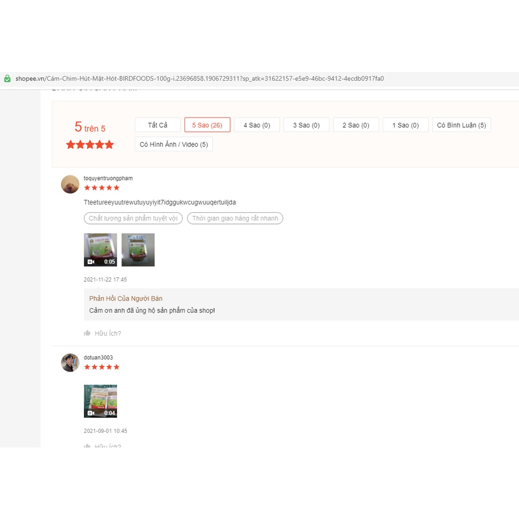519x519 pixels.
Task: Click the Thời gian giao hàng rất nhanh tag
Action: 235,218
